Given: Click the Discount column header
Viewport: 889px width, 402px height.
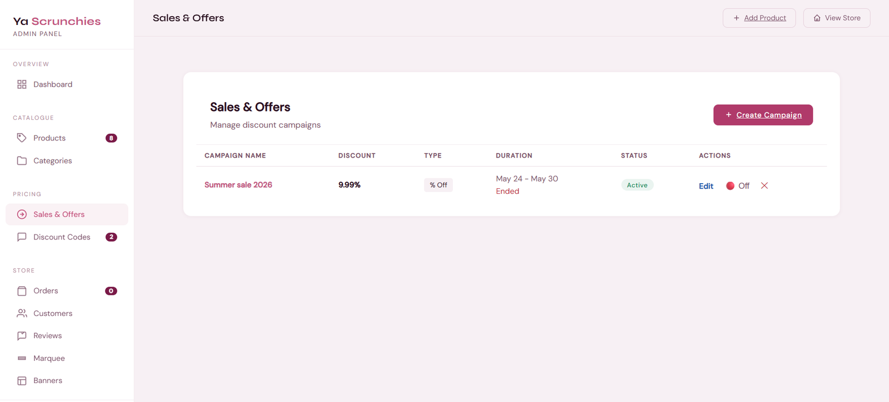Looking at the screenshot, I should coord(357,155).
